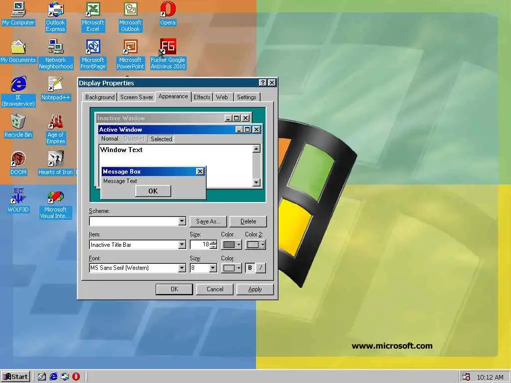
Task: Select the WOLF3D desktop shortcut
Action: pyautogui.click(x=18, y=201)
